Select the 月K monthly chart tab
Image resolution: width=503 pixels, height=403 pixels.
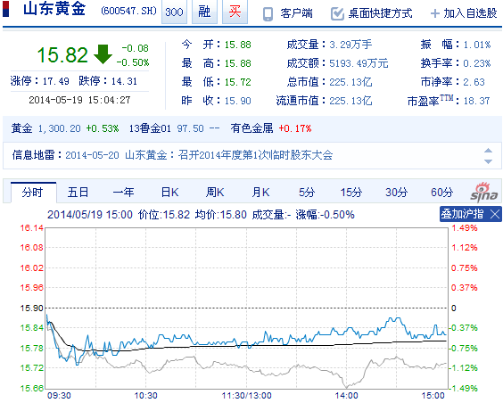coord(260,193)
